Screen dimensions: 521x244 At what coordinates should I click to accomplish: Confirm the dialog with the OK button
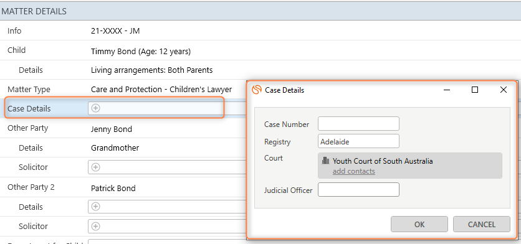tap(419, 224)
